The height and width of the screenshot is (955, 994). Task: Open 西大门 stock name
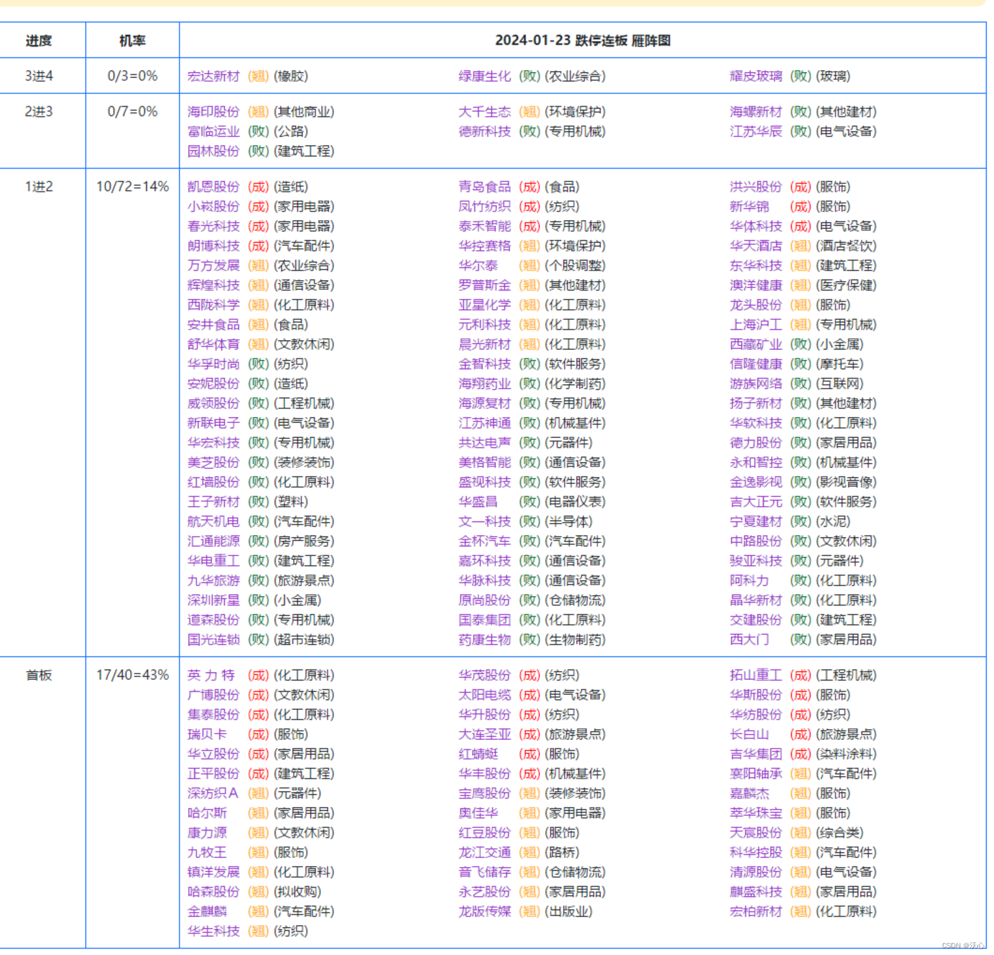click(x=749, y=639)
